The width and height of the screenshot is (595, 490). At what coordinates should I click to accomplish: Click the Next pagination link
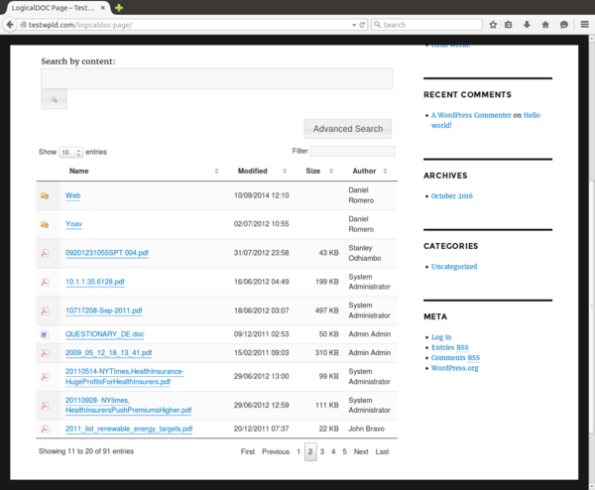361,451
